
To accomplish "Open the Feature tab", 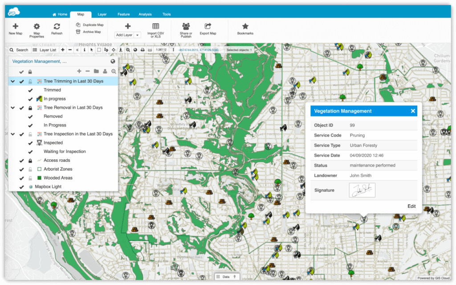I will (x=124, y=14).
